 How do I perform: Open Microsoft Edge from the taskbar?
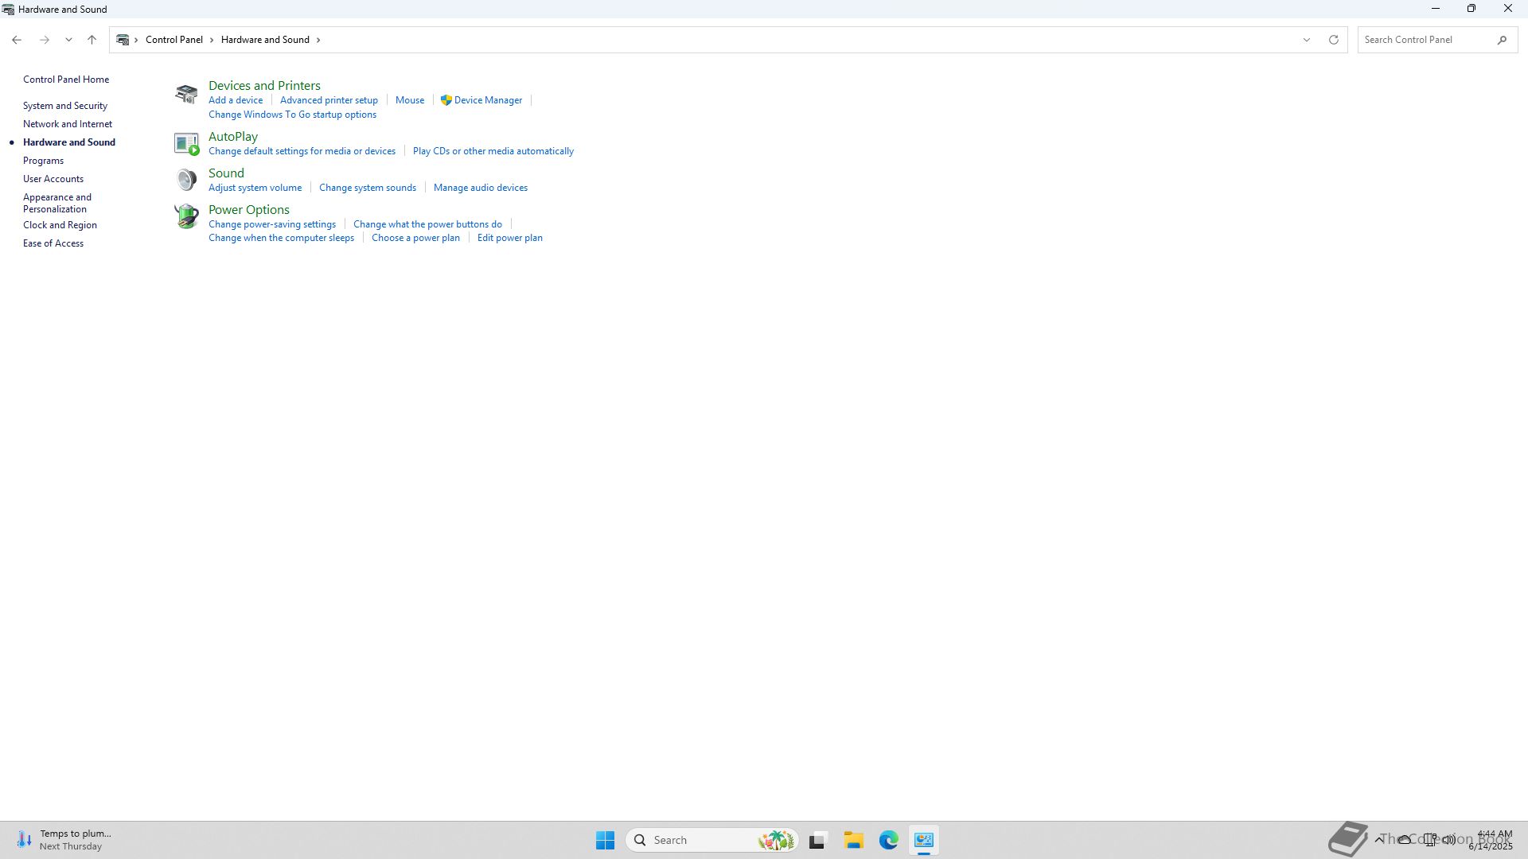(888, 840)
